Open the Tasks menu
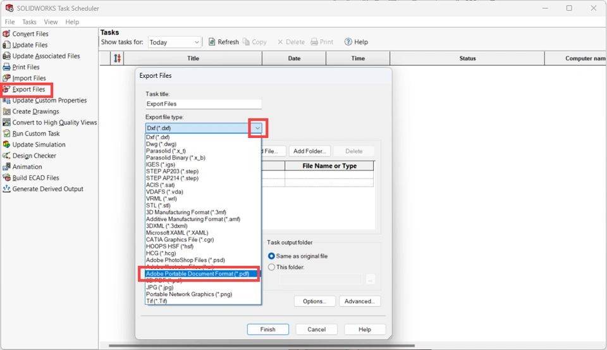This screenshot has height=350, width=607. click(x=29, y=22)
